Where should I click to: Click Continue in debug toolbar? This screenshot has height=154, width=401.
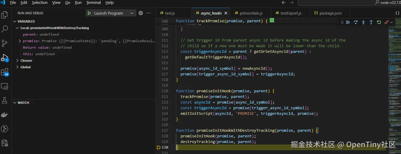click(348, 22)
